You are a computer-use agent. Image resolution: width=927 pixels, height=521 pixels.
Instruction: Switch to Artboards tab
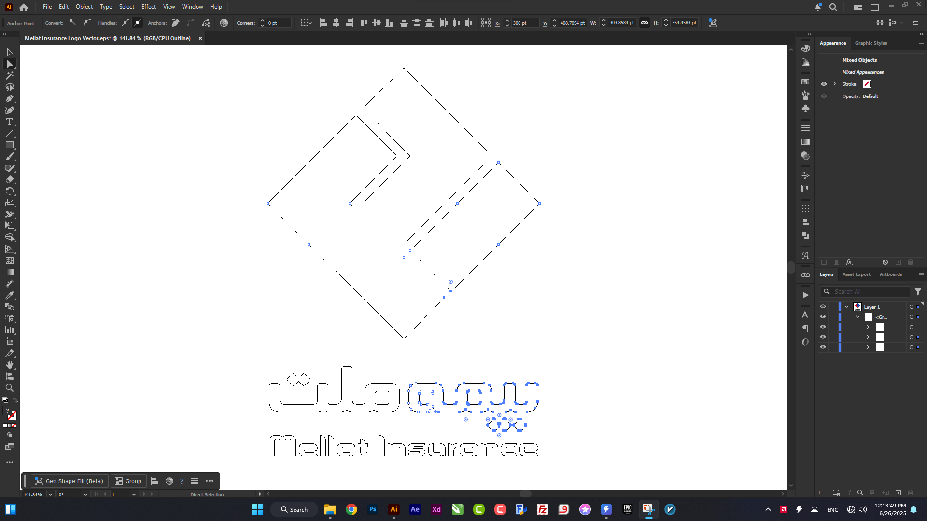point(891,274)
